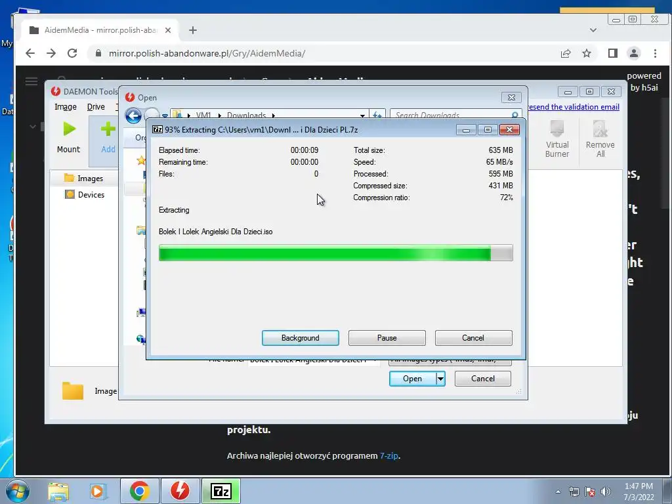Click the Chrome address bar URL
The height and width of the screenshot is (504, 672).
[207, 53]
